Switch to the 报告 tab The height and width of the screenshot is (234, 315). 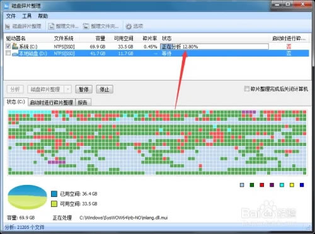[83, 103]
